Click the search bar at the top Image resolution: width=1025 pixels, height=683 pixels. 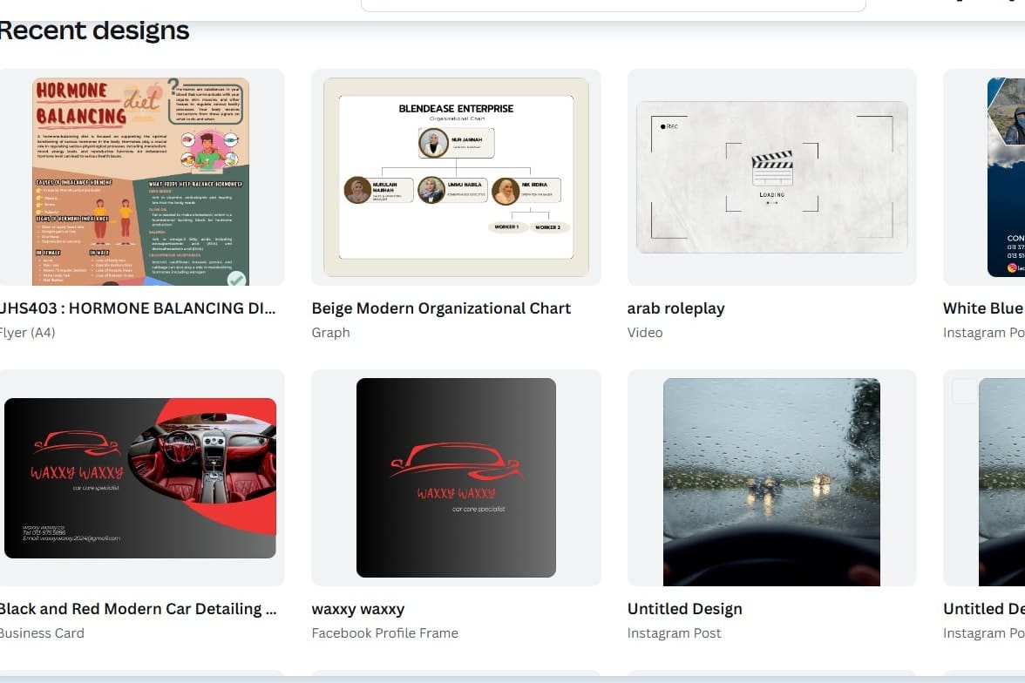[x=614, y=5]
